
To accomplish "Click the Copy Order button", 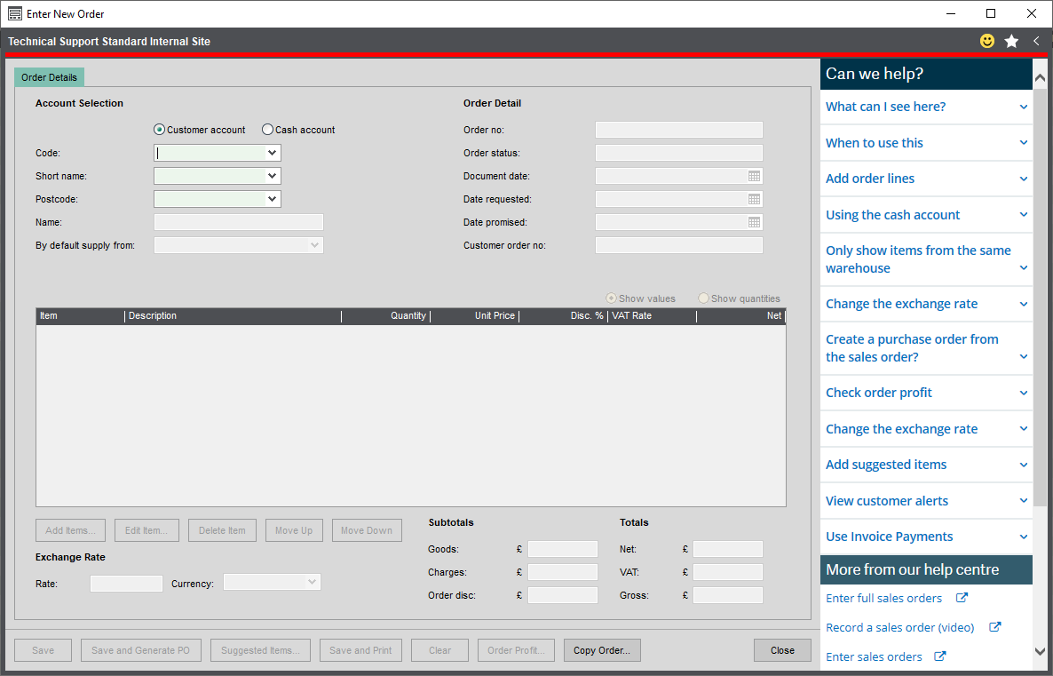I will point(602,649).
